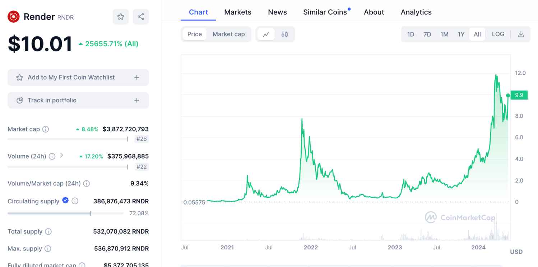
Task: Click the verified circulating supply badge
Action: pos(65,201)
